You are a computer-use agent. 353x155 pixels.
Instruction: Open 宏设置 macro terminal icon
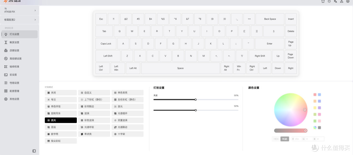coord(6,75)
